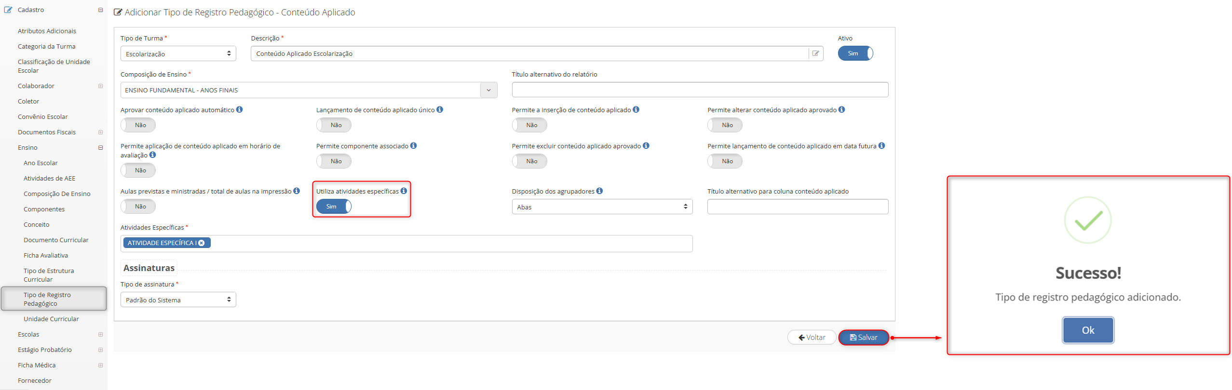Click the Título alternativo do relatório field

coord(700,90)
